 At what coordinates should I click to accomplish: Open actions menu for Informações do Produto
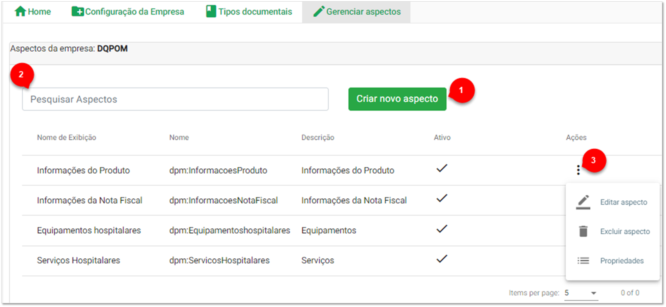tap(578, 170)
